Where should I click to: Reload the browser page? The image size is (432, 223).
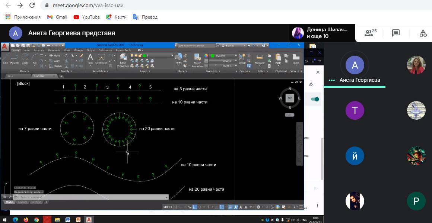pos(32,5)
